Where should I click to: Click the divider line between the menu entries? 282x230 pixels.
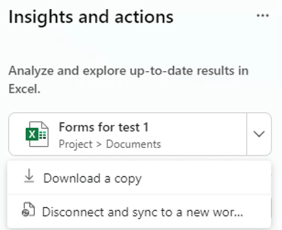tap(139, 194)
